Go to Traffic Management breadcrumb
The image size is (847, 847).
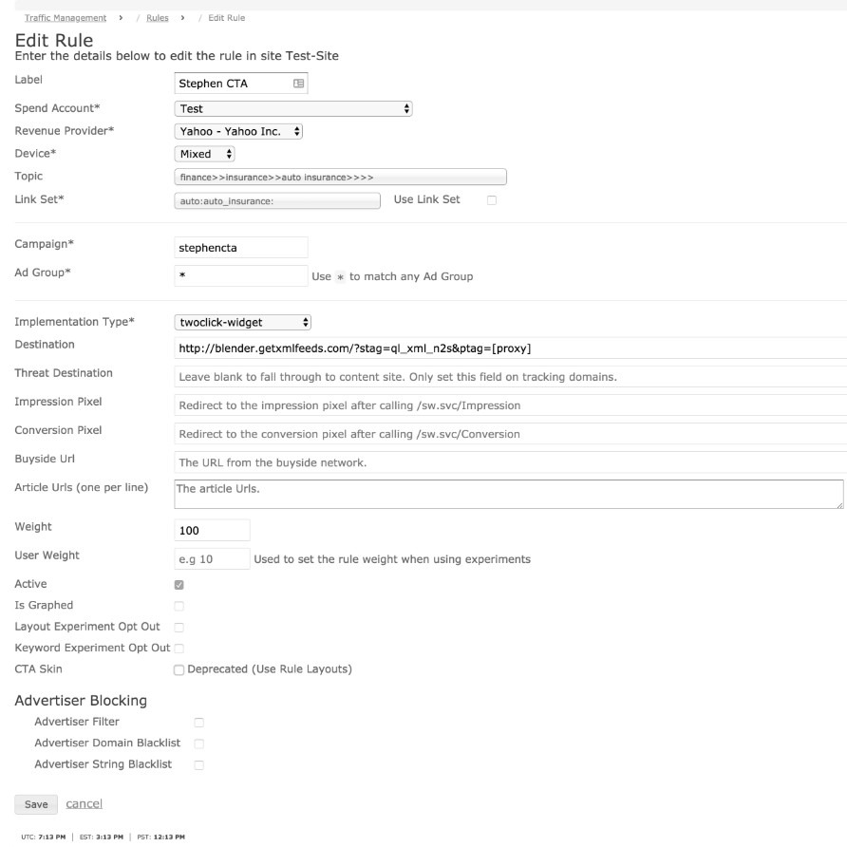pyautogui.click(x=66, y=18)
